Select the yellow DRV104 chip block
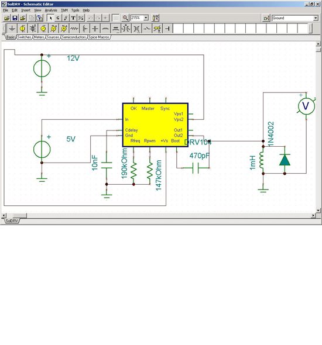322x345 pixels. point(155,125)
